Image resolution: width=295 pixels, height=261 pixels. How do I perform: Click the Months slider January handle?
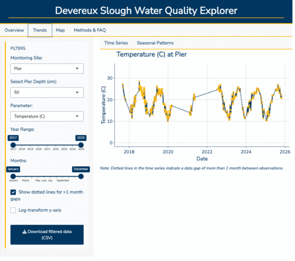[13, 176]
